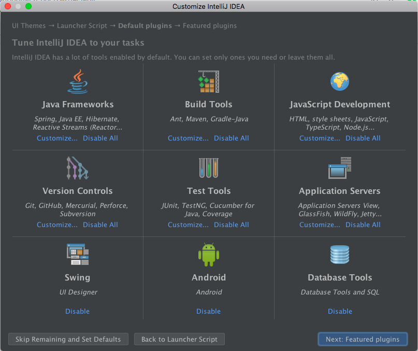This screenshot has width=418, height=351.
Task: Click the Application Servers heading
Action: [340, 191]
